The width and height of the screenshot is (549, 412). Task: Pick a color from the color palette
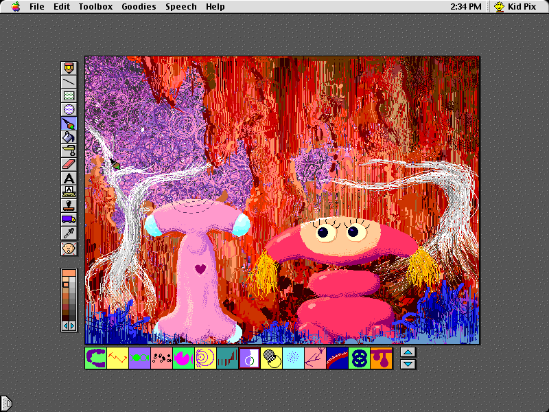[69, 295]
